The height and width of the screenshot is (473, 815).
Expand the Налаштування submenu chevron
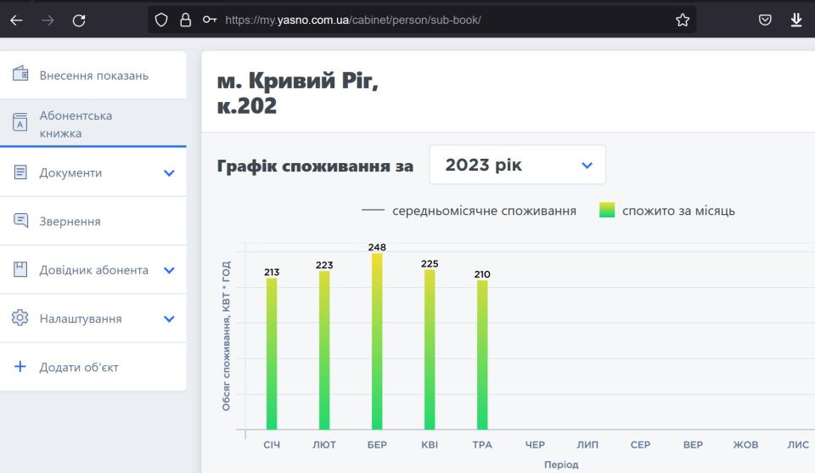tap(169, 319)
